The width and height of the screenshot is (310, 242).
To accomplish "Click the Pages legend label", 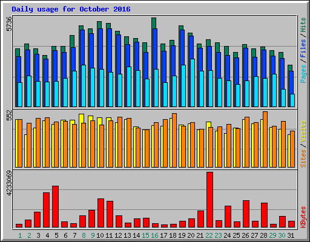I will point(303,74).
